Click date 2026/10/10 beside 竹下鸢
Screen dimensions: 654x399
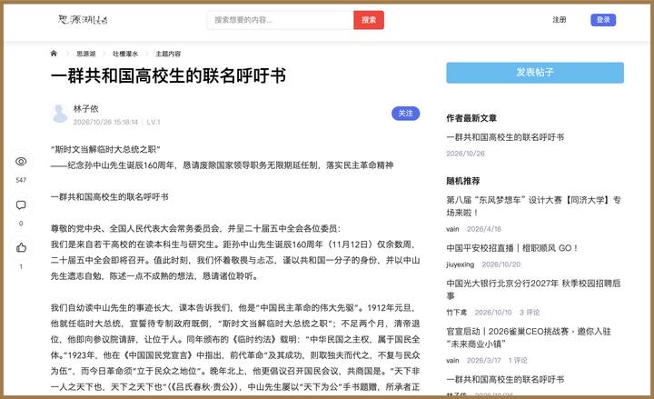click(x=493, y=312)
